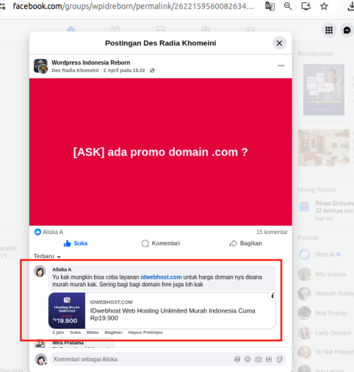Viewport: 354px width, 372px height.
Task: Open Des Radia Khomeini's profile link
Action: coord(75,70)
